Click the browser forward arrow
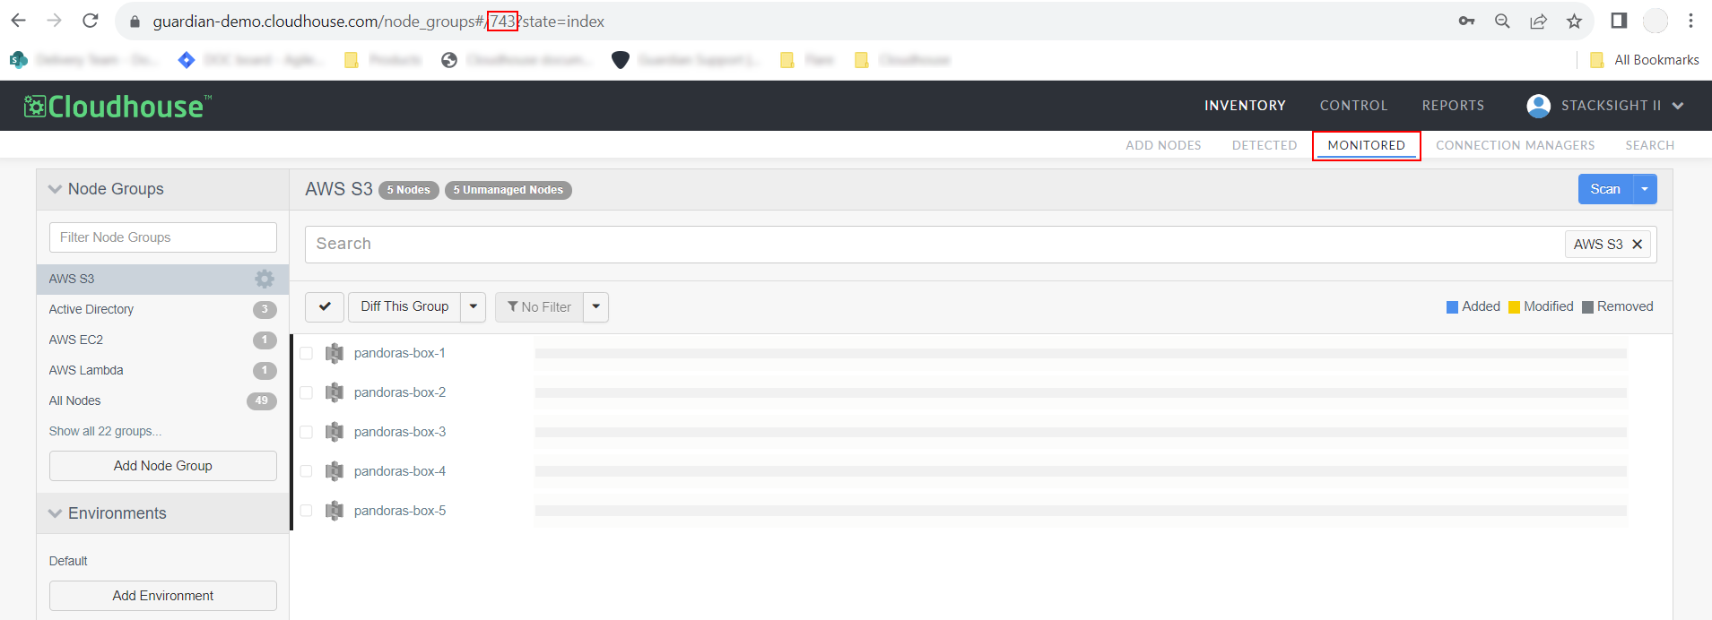Image resolution: width=1712 pixels, height=620 pixels. point(55,21)
